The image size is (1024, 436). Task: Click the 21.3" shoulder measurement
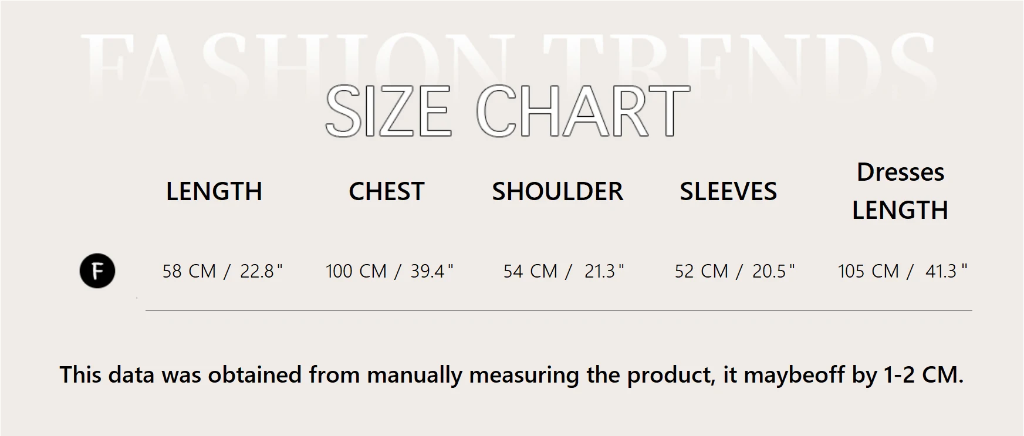click(604, 271)
